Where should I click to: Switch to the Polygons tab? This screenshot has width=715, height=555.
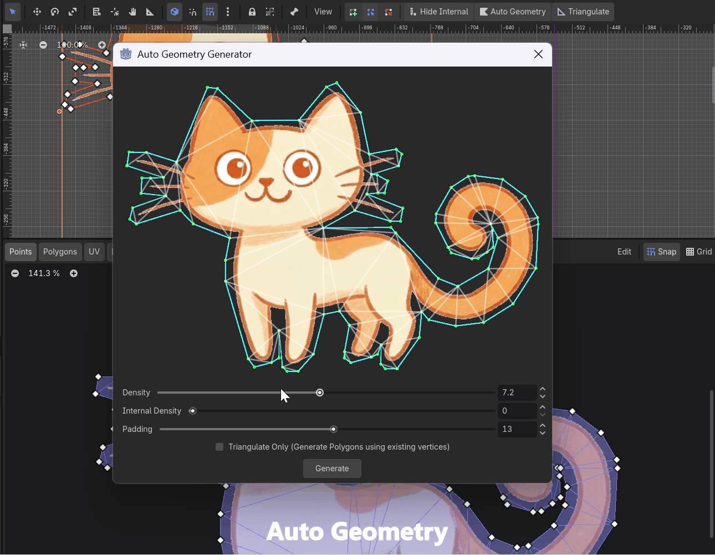[x=60, y=252]
